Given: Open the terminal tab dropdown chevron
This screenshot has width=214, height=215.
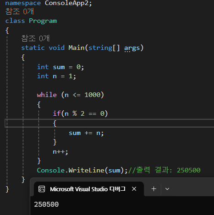Looking at the screenshot, I should 167,189.
